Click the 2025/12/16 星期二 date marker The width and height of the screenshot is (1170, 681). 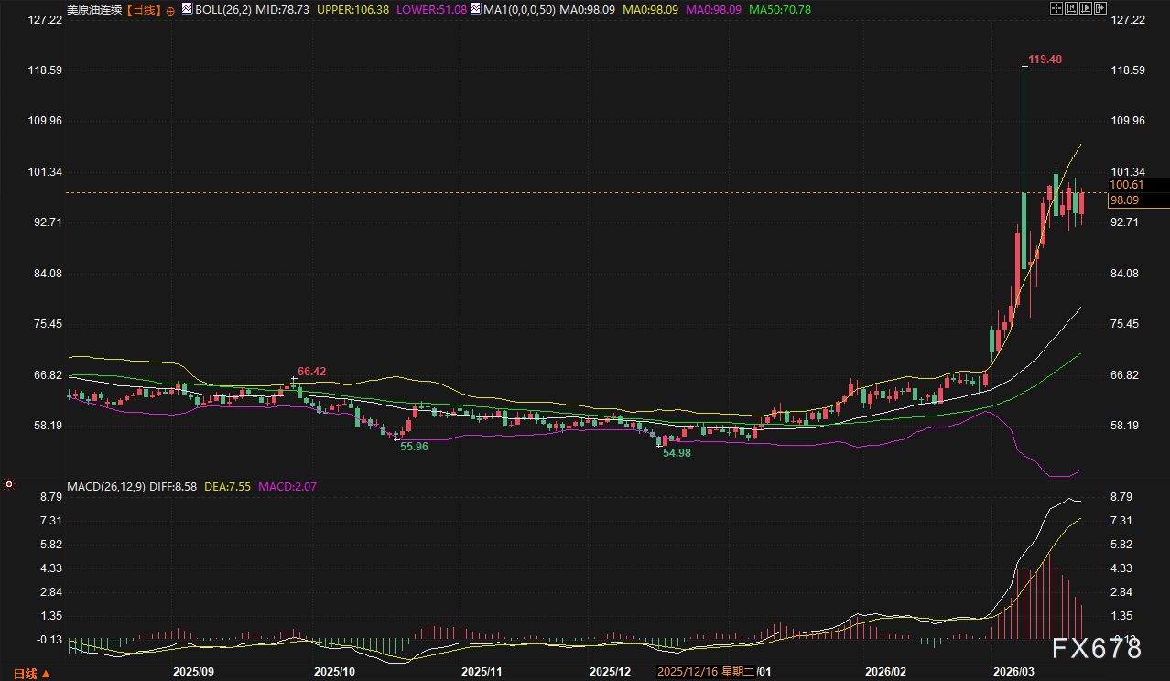pyautogui.click(x=705, y=672)
